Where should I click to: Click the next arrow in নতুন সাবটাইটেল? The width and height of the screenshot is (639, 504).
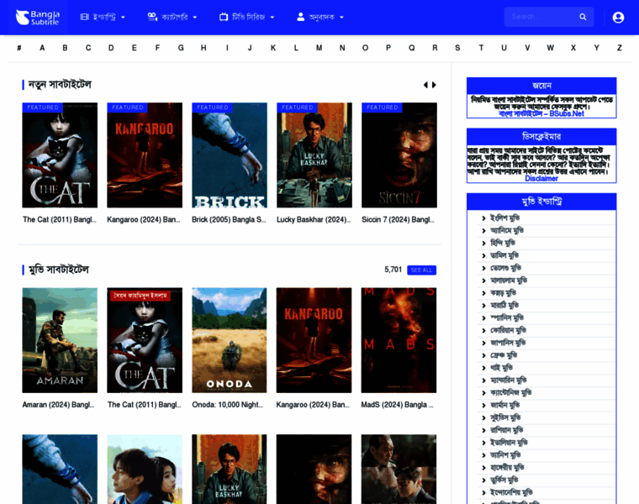[434, 85]
